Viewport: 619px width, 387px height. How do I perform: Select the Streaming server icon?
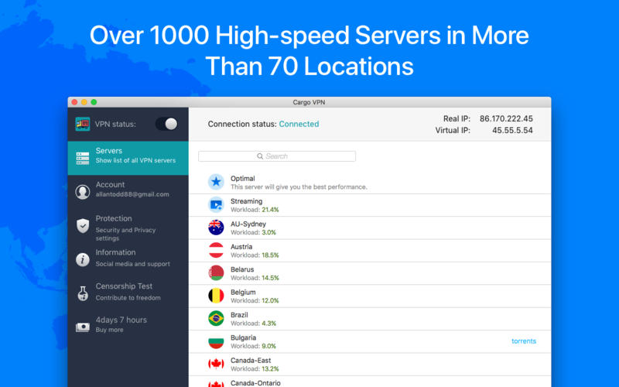pyautogui.click(x=216, y=205)
